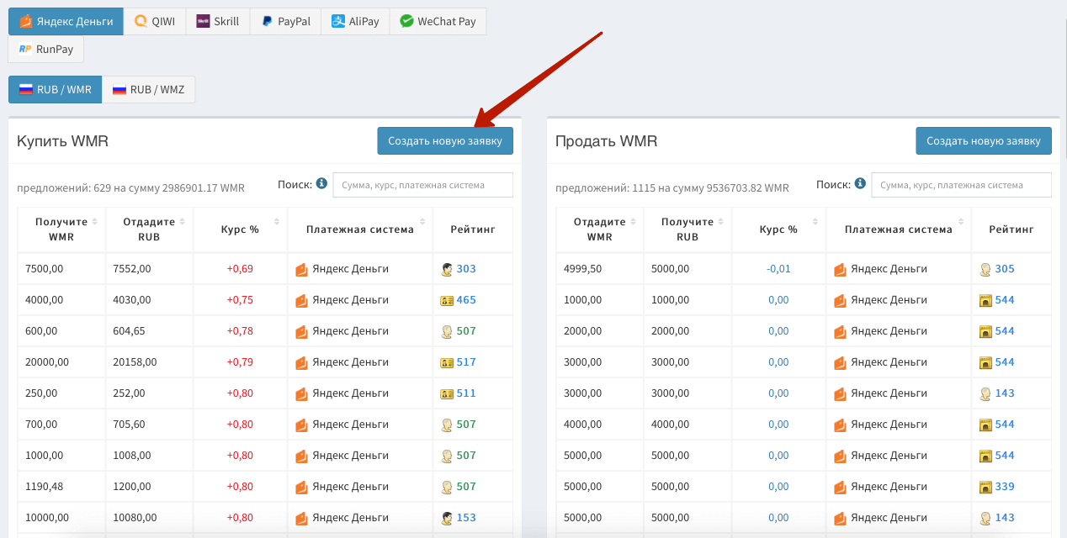Click passport icon next to rating 465
This screenshot has width=1067, height=538.
click(x=447, y=300)
